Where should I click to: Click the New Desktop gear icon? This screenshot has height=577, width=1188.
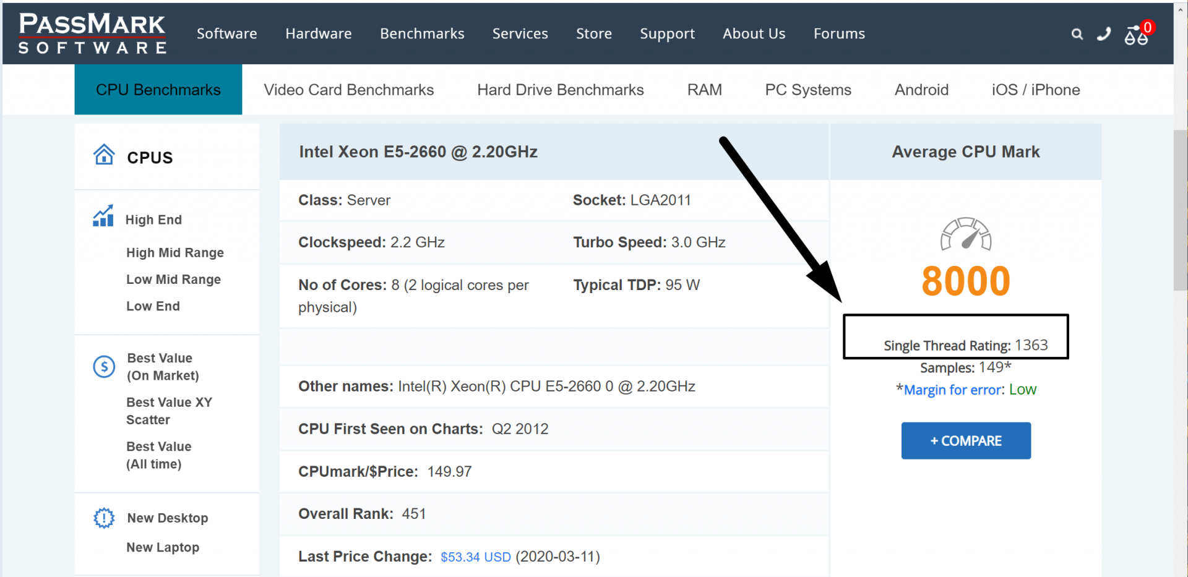(104, 518)
